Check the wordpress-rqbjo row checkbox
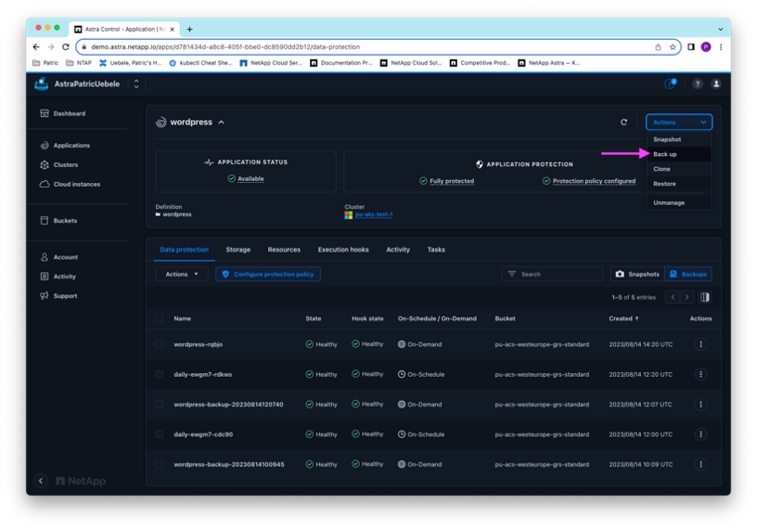The height and width of the screenshot is (530, 757). coord(160,344)
